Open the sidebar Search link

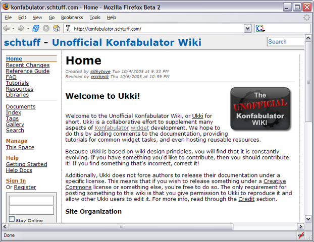15,131
